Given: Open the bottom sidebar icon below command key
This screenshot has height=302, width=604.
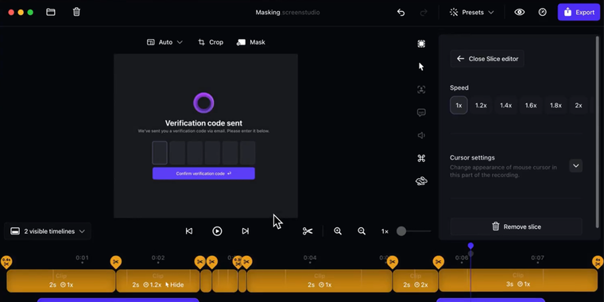Looking at the screenshot, I should pyautogui.click(x=421, y=181).
